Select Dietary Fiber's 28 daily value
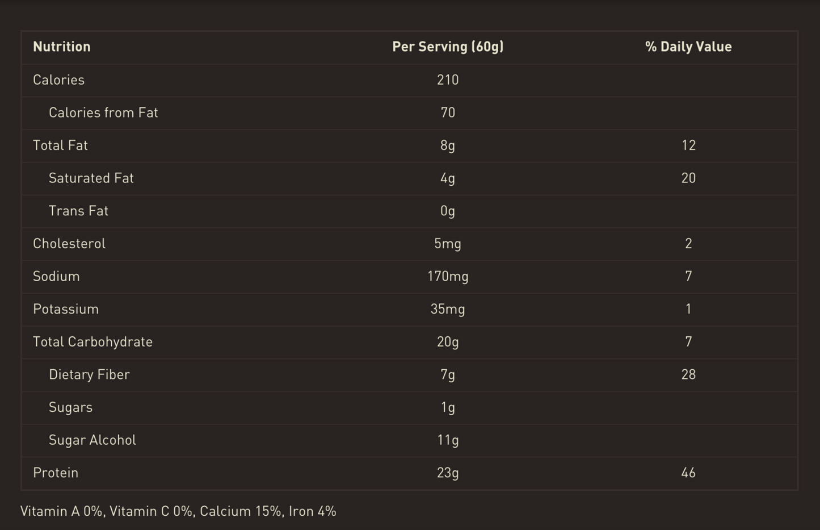 (x=688, y=374)
